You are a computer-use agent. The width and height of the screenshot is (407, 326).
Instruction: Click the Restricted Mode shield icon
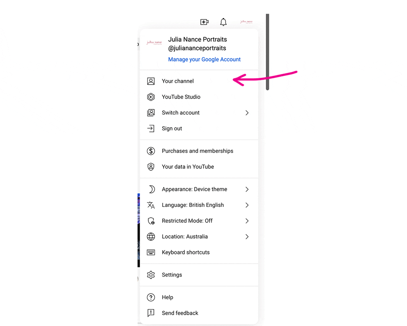click(x=151, y=221)
